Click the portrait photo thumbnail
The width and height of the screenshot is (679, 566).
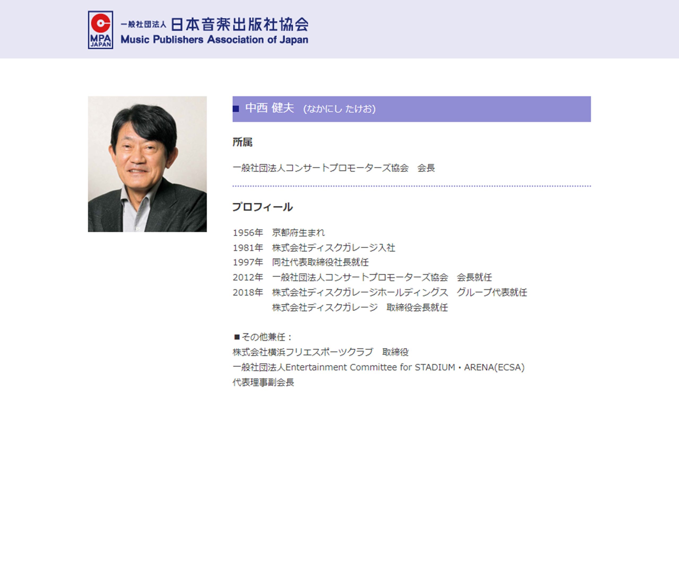pos(147,164)
